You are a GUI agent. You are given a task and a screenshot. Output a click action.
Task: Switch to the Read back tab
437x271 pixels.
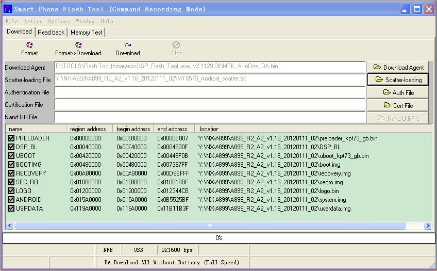coord(51,33)
